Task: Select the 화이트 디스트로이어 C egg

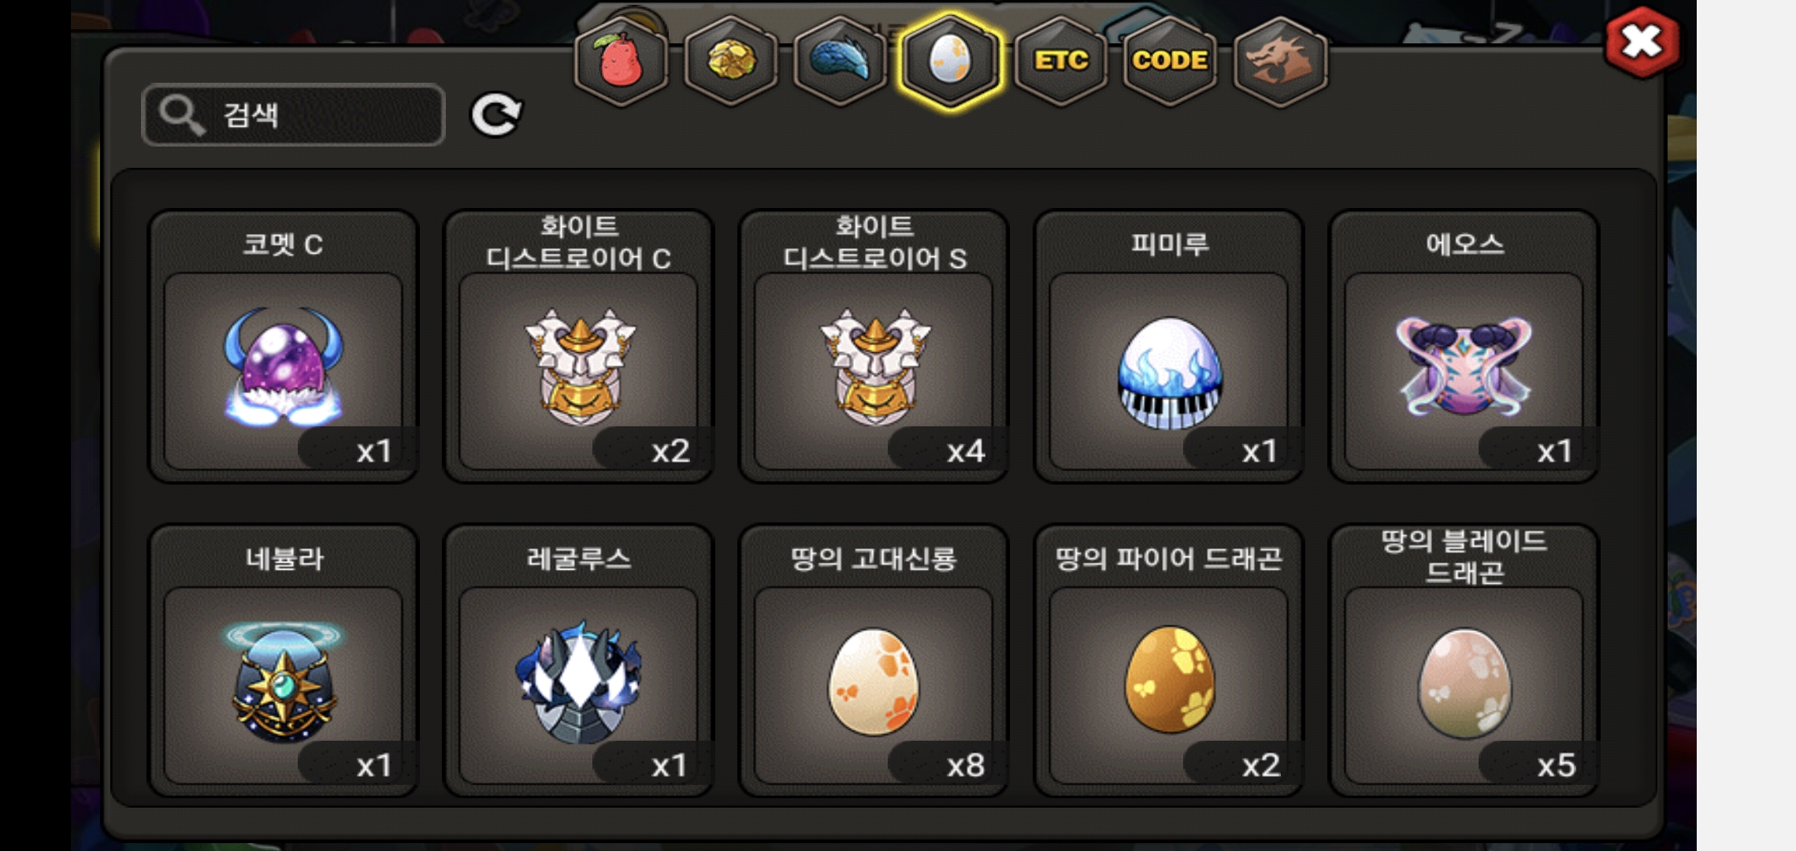Action: click(x=579, y=346)
